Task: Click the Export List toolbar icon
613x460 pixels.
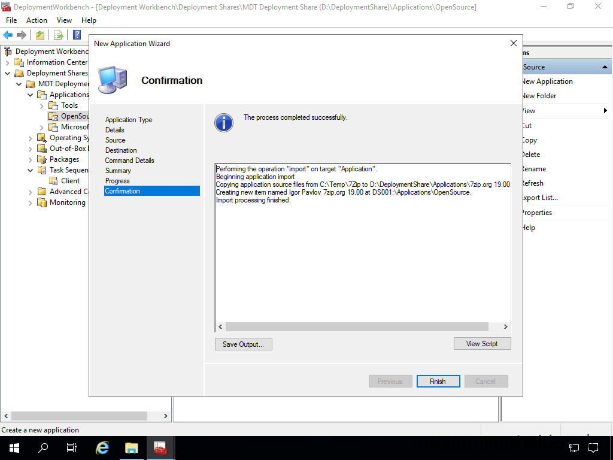Action: [59, 35]
